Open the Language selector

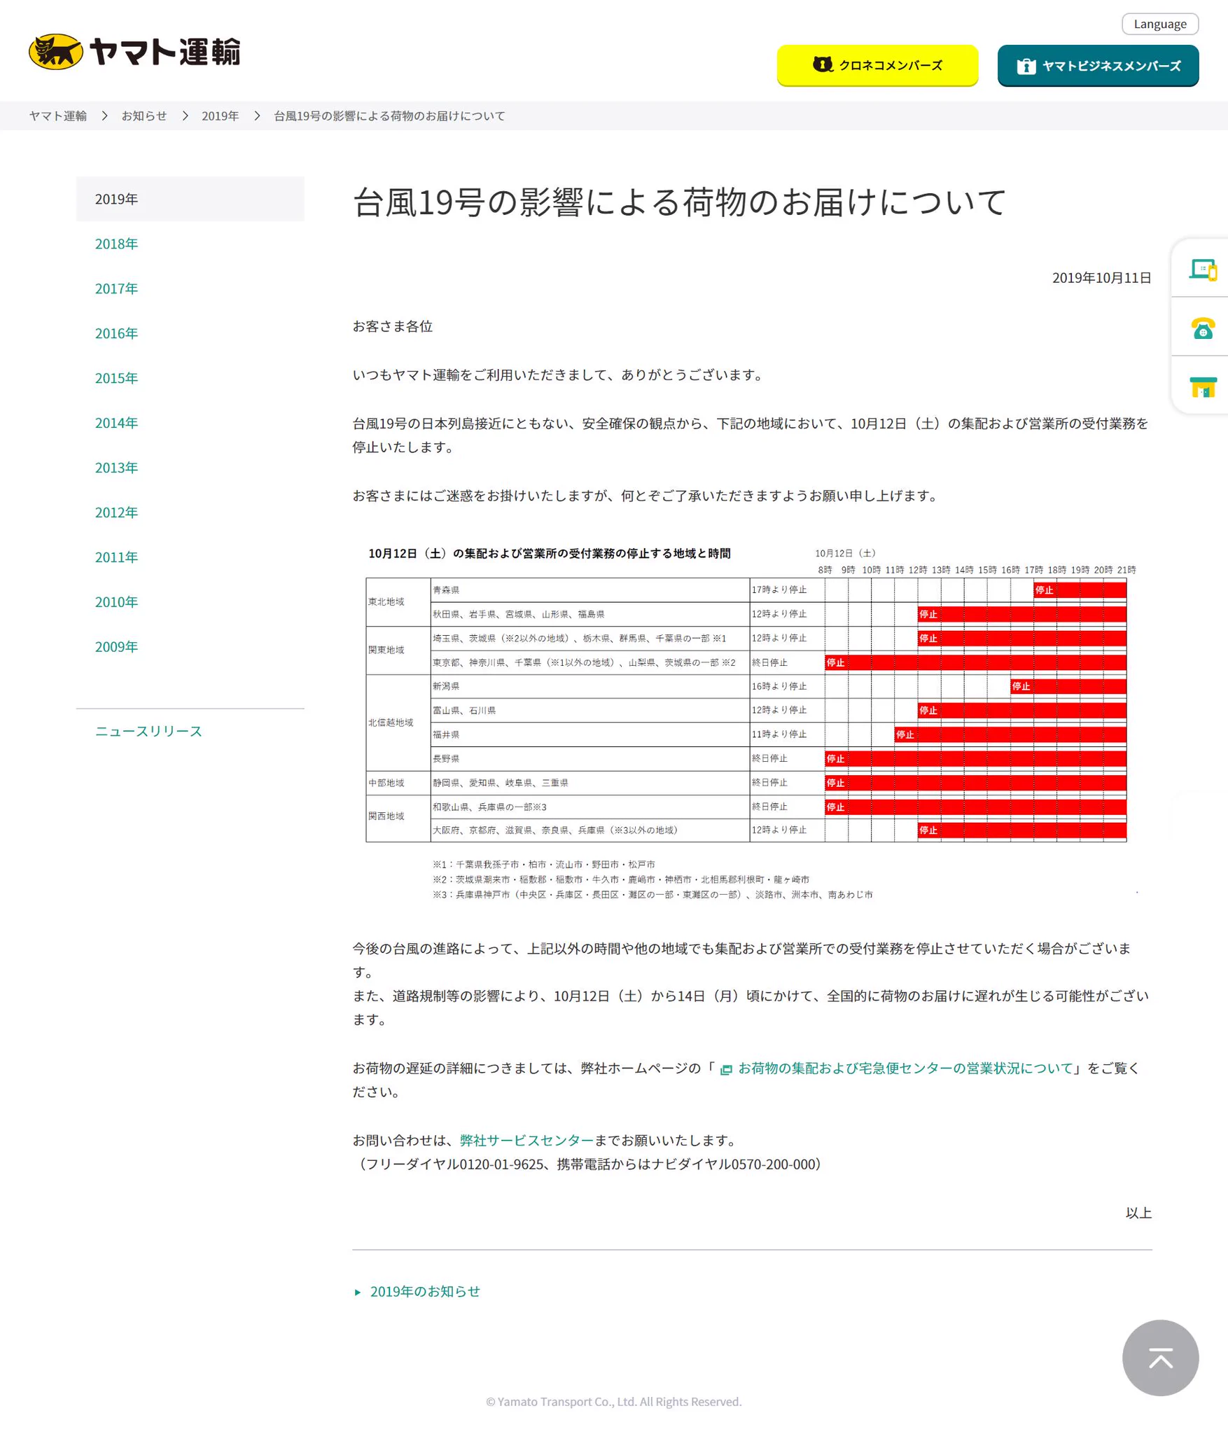1160,24
